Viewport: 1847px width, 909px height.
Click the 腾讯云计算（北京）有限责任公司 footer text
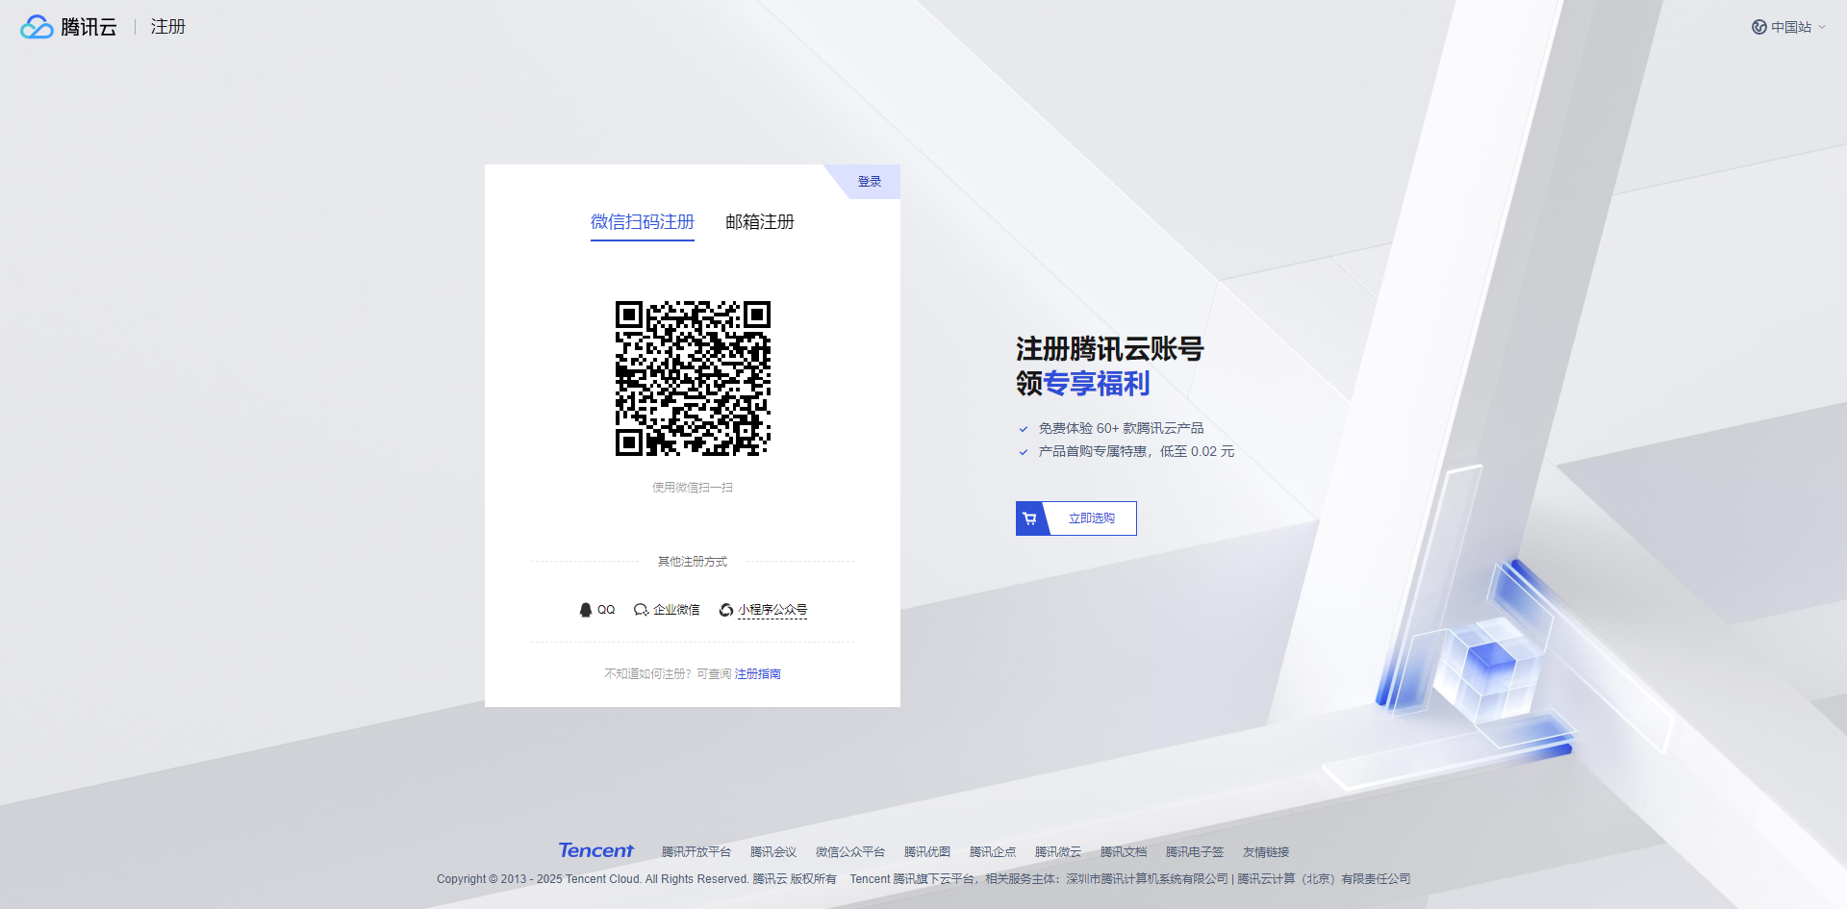point(1324,879)
